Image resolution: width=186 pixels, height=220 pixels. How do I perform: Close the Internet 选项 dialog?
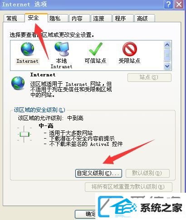pyautogui.click(x=179, y=5)
